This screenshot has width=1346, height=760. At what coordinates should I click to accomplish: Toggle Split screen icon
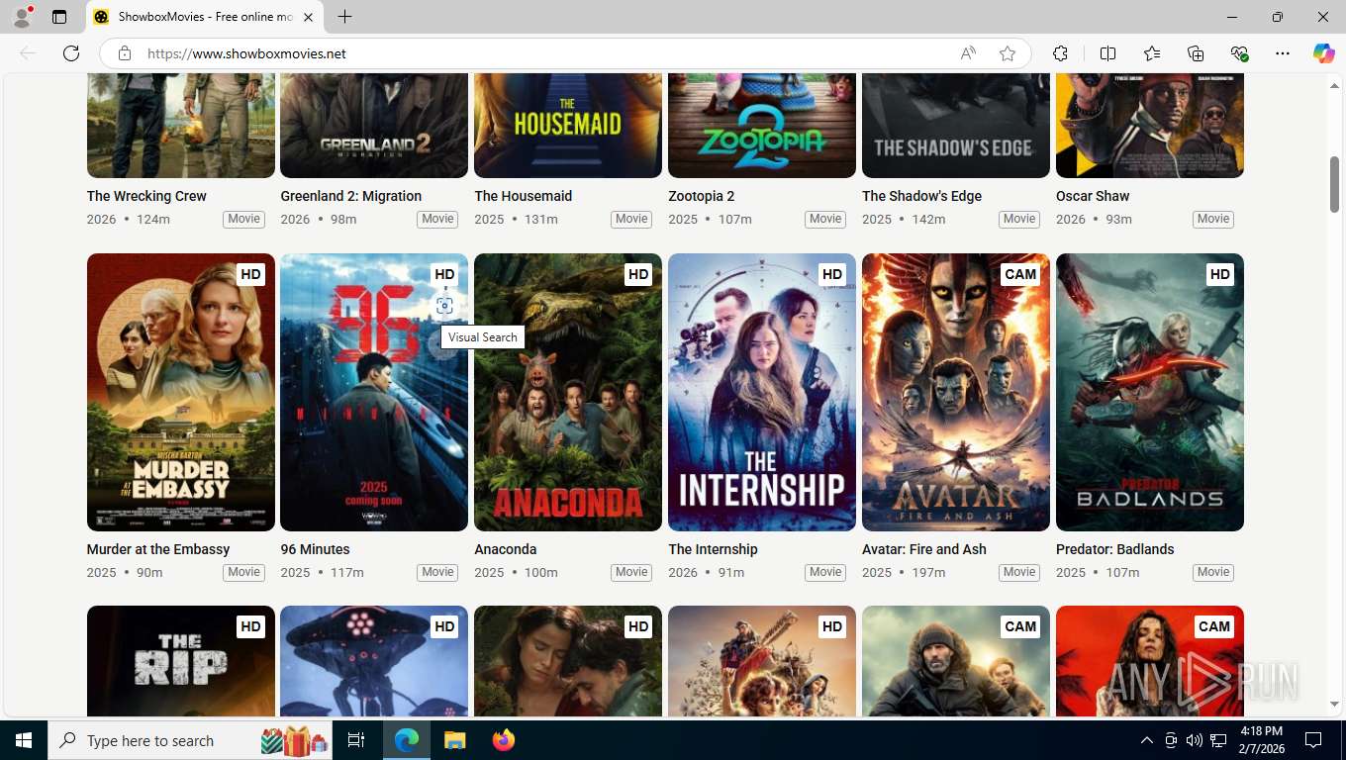click(x=1107, y=53)
